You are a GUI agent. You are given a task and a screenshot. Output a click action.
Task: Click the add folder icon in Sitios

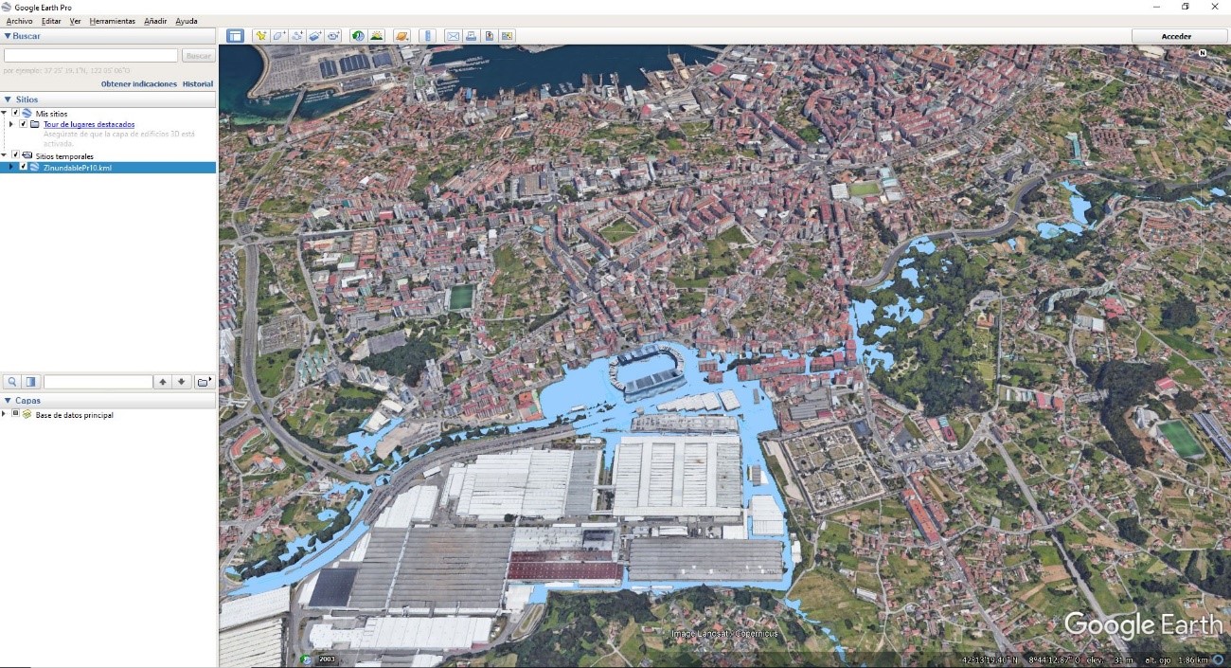pyautogui.click(x=204, y=382)
